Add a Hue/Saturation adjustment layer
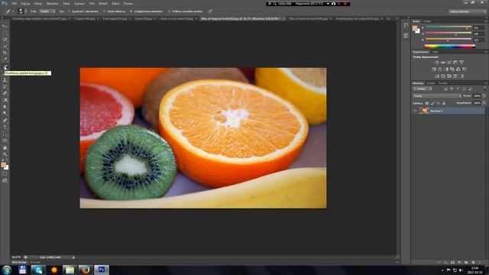The width and height of the screenshot is (489, 275). click(x=434, y=70)
